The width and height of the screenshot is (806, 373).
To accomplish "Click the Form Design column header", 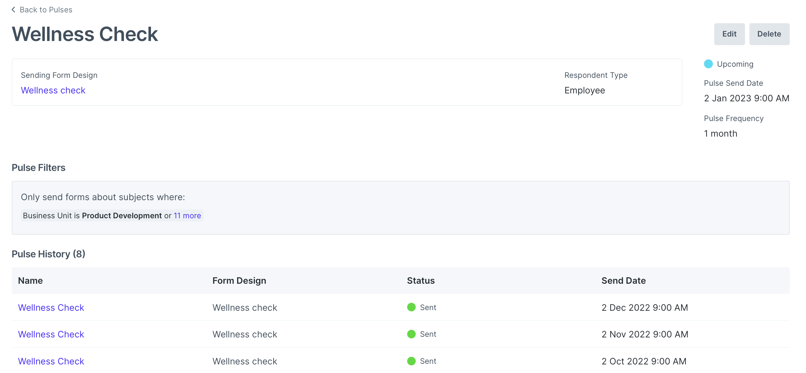I will 239,281.
